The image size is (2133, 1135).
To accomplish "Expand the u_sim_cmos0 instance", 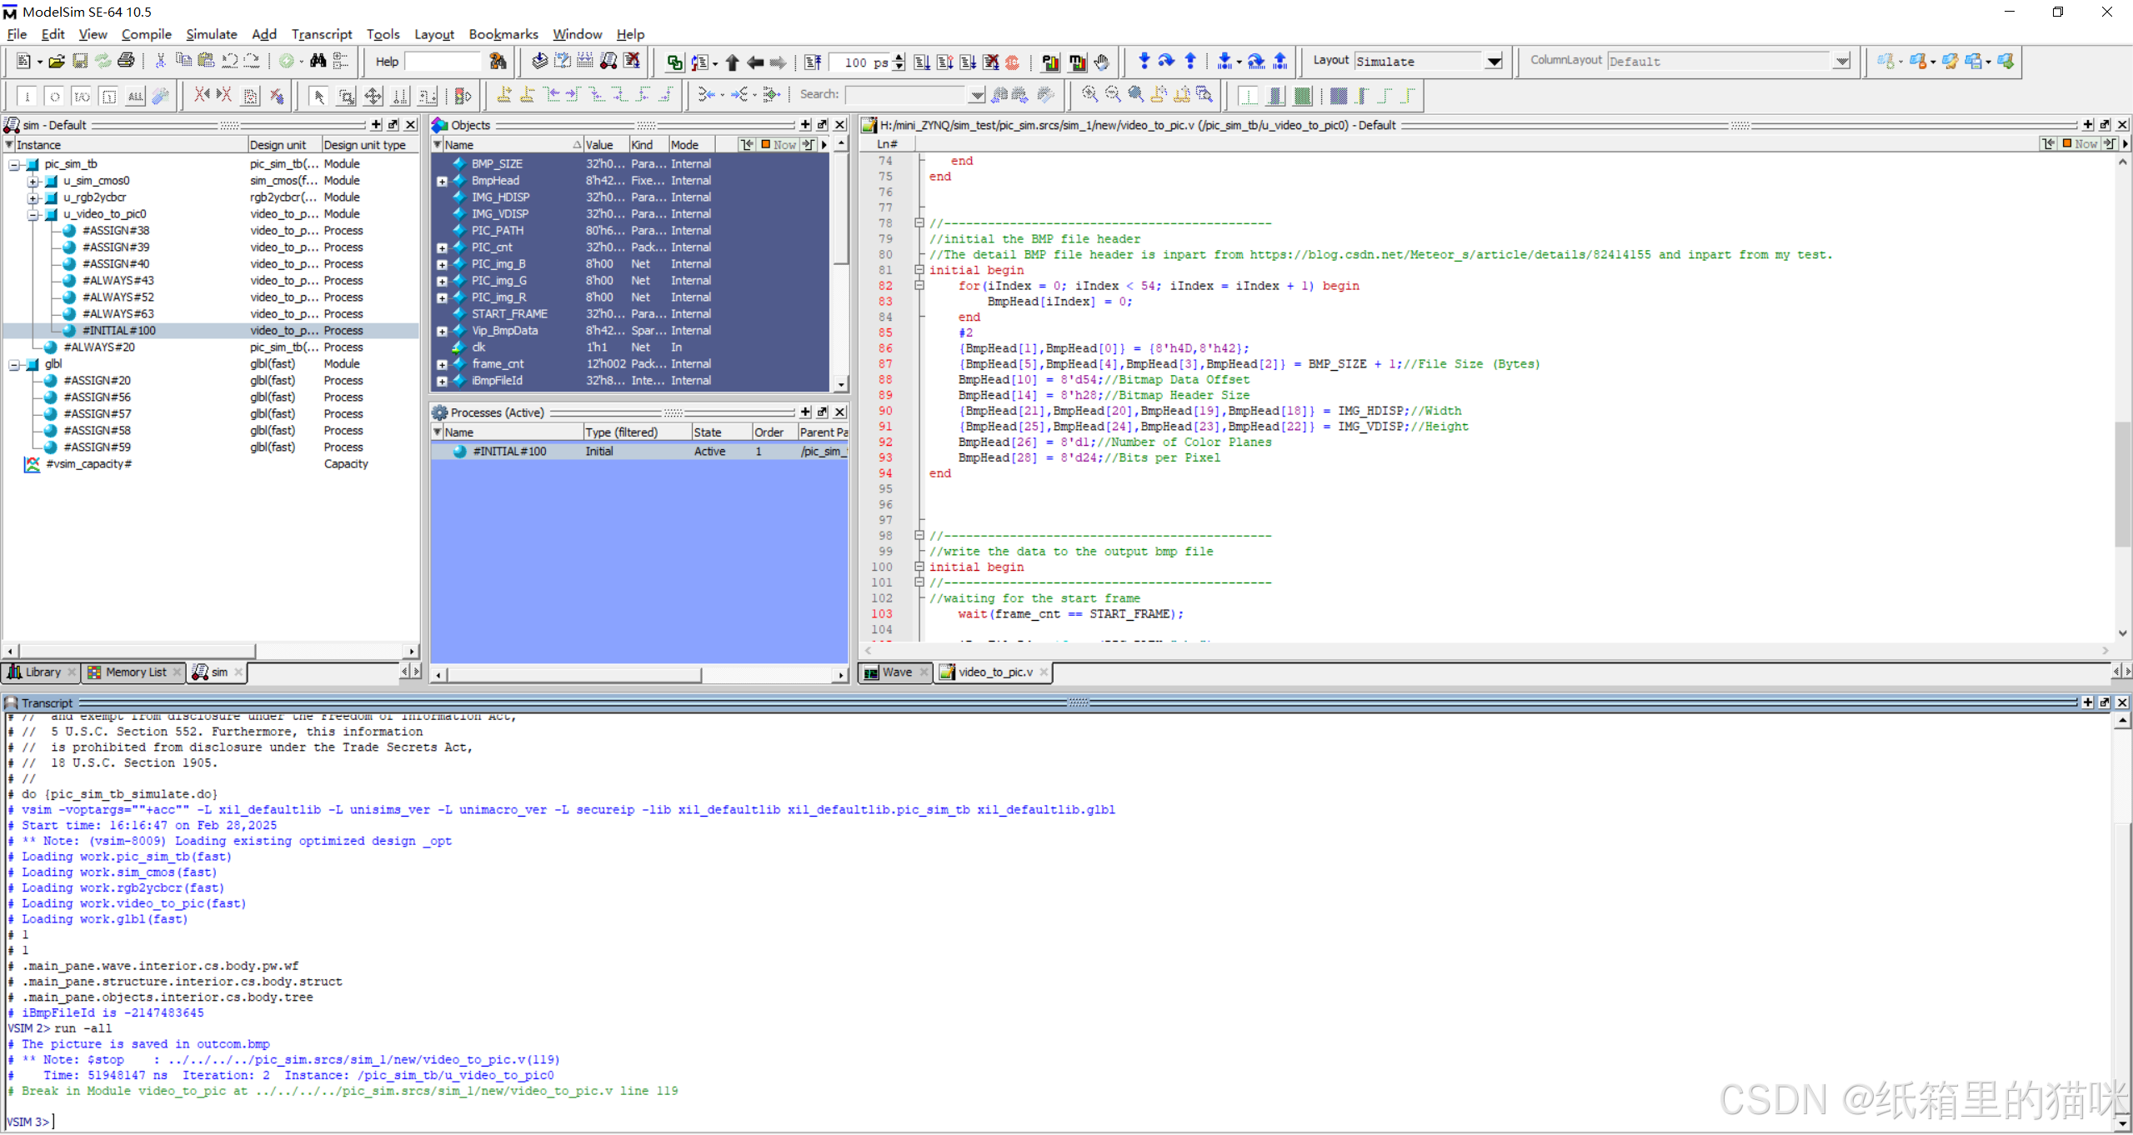I will (x=33, y=181).
